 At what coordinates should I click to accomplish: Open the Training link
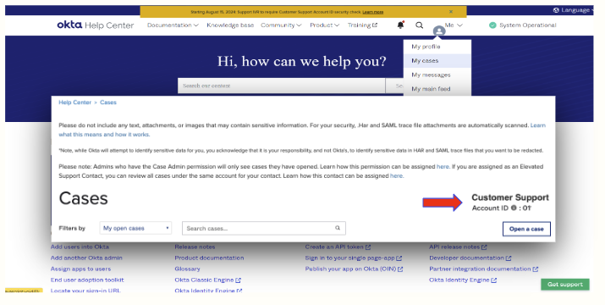[362, 25]
